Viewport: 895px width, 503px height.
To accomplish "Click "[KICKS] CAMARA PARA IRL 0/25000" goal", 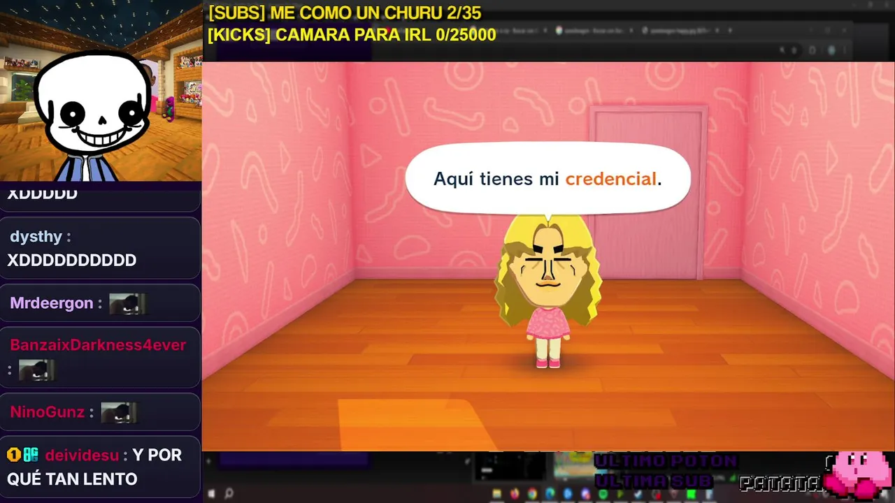I will [352, 35].
